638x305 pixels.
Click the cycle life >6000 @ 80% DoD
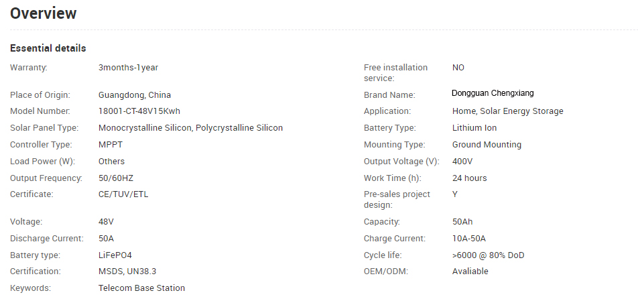coord(489,255)
